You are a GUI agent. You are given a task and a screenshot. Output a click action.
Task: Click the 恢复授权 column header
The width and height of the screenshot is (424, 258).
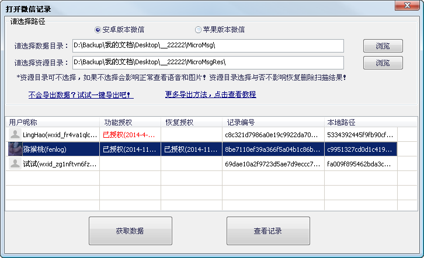[191, 123]
